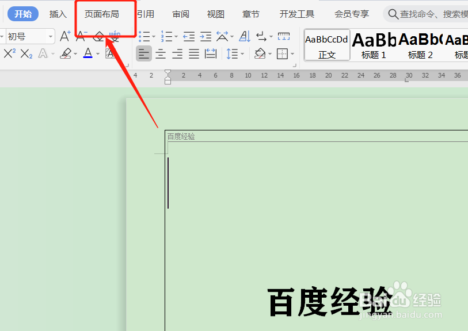Open the font color dropdown arrow
The height and width of the screenshot is (331, 468).
(98, 54)
